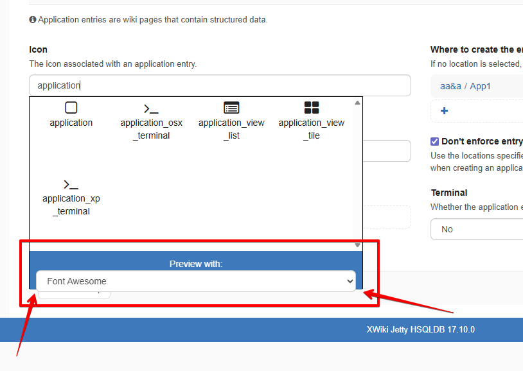The height and width of the screenshot is (371, 523).
Task: Open the Preview with Font Awesome dropdown
Action: coord(196,281)
